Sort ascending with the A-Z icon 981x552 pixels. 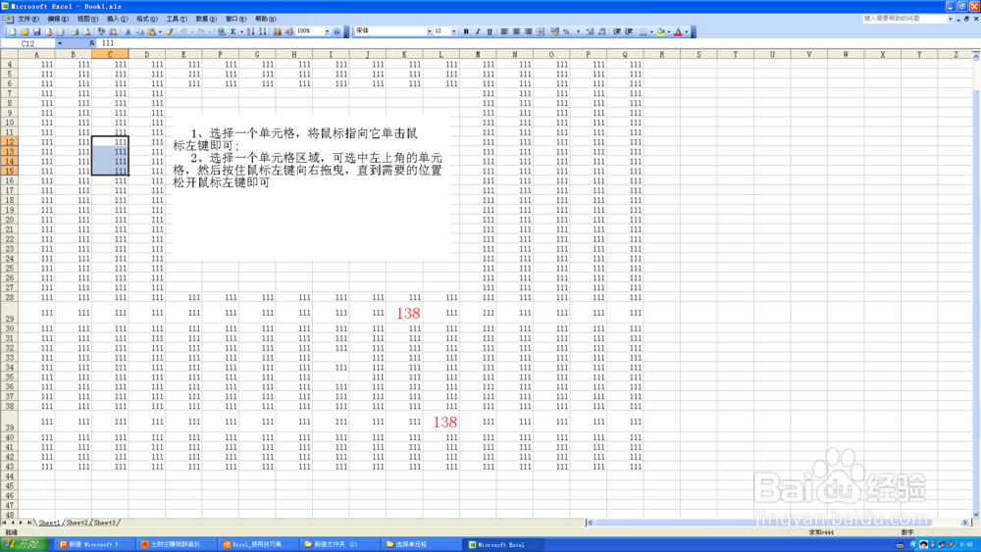pos(250,31)
